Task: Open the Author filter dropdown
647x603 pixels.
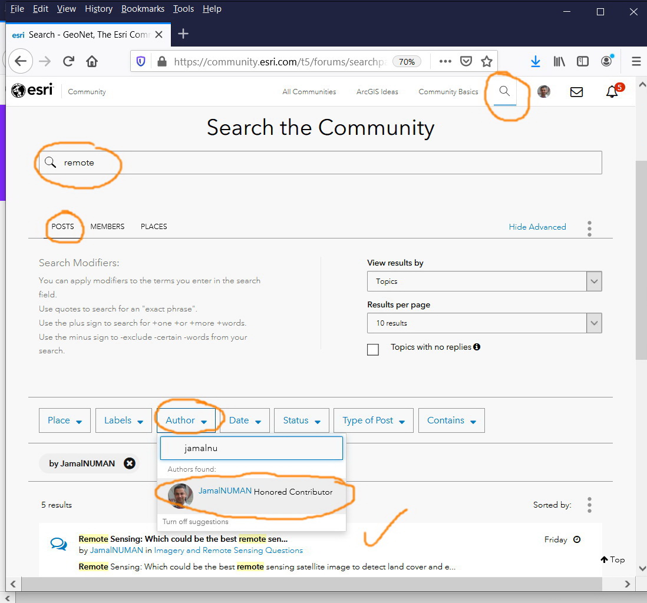Action: 186,420
